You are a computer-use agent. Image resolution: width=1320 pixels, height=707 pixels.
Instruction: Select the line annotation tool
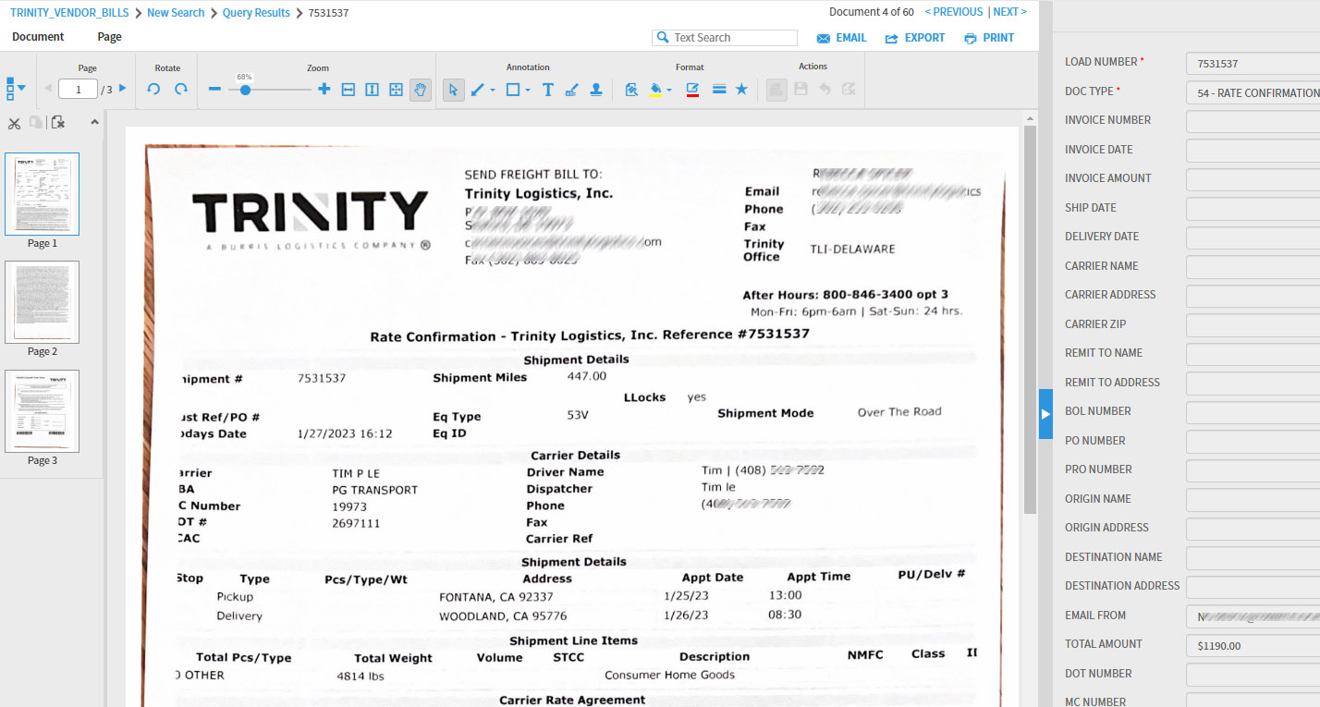[x=478, y=89]
